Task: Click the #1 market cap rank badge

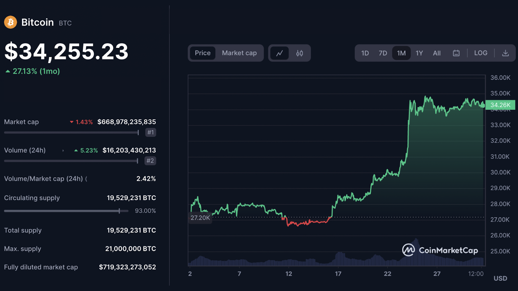Action: pos(151,132)
